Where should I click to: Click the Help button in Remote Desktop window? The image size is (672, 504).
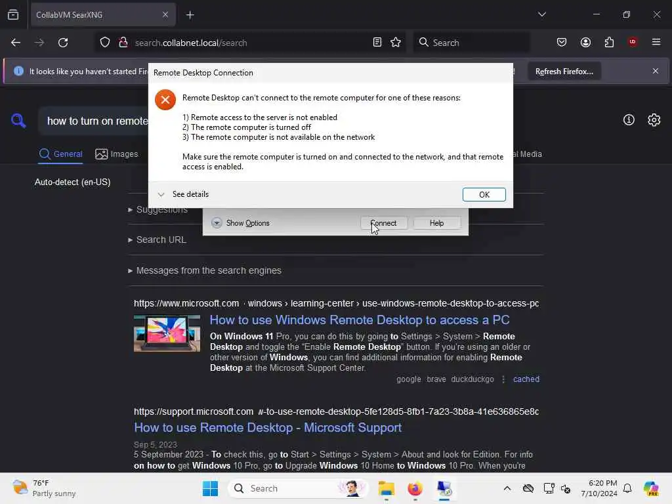click(x=436, y=223)
